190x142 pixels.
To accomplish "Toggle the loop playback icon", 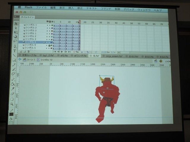I will 77,52.
